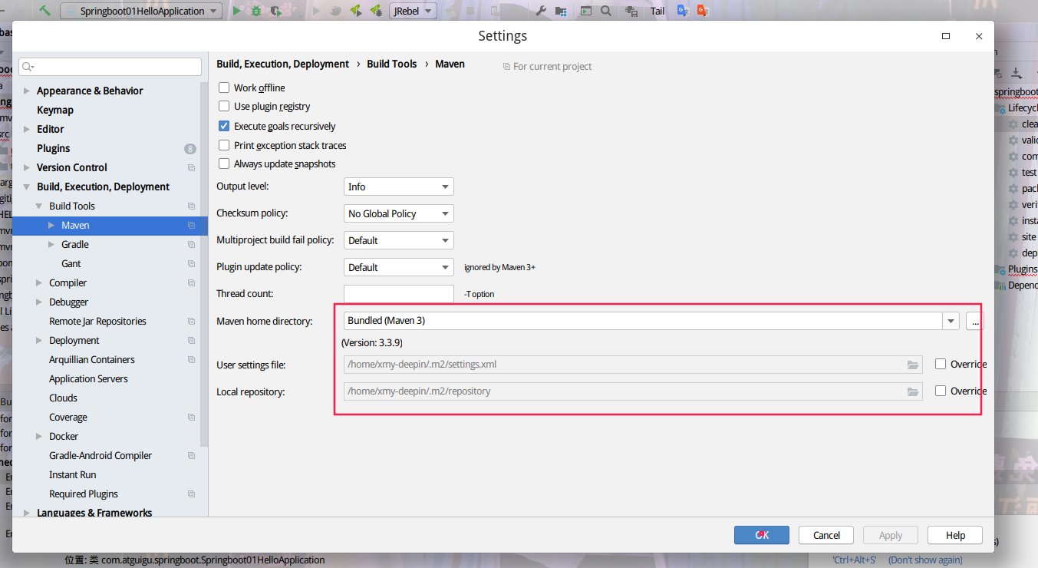Click the ... browse button for Maven home
1038x568 pixels.
coord(975,321)
